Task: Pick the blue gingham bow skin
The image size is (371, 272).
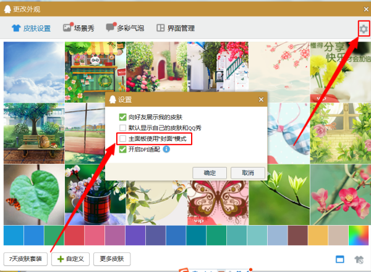Action: [289, 134]
